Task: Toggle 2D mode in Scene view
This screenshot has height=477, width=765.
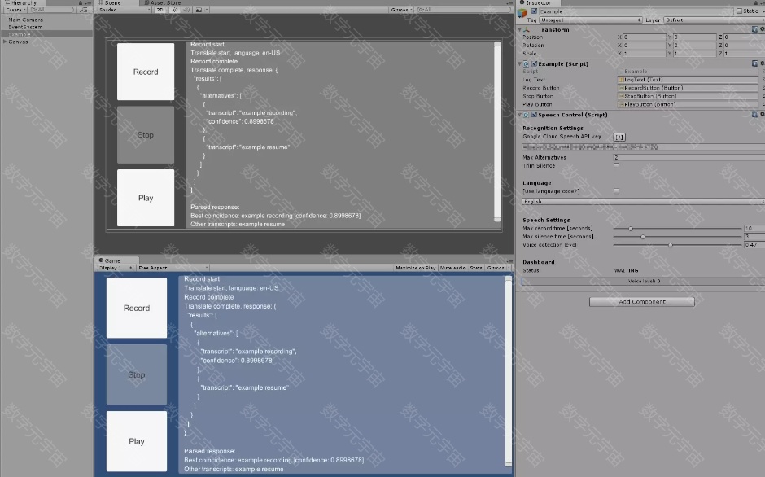Action: tap(160, 11)
